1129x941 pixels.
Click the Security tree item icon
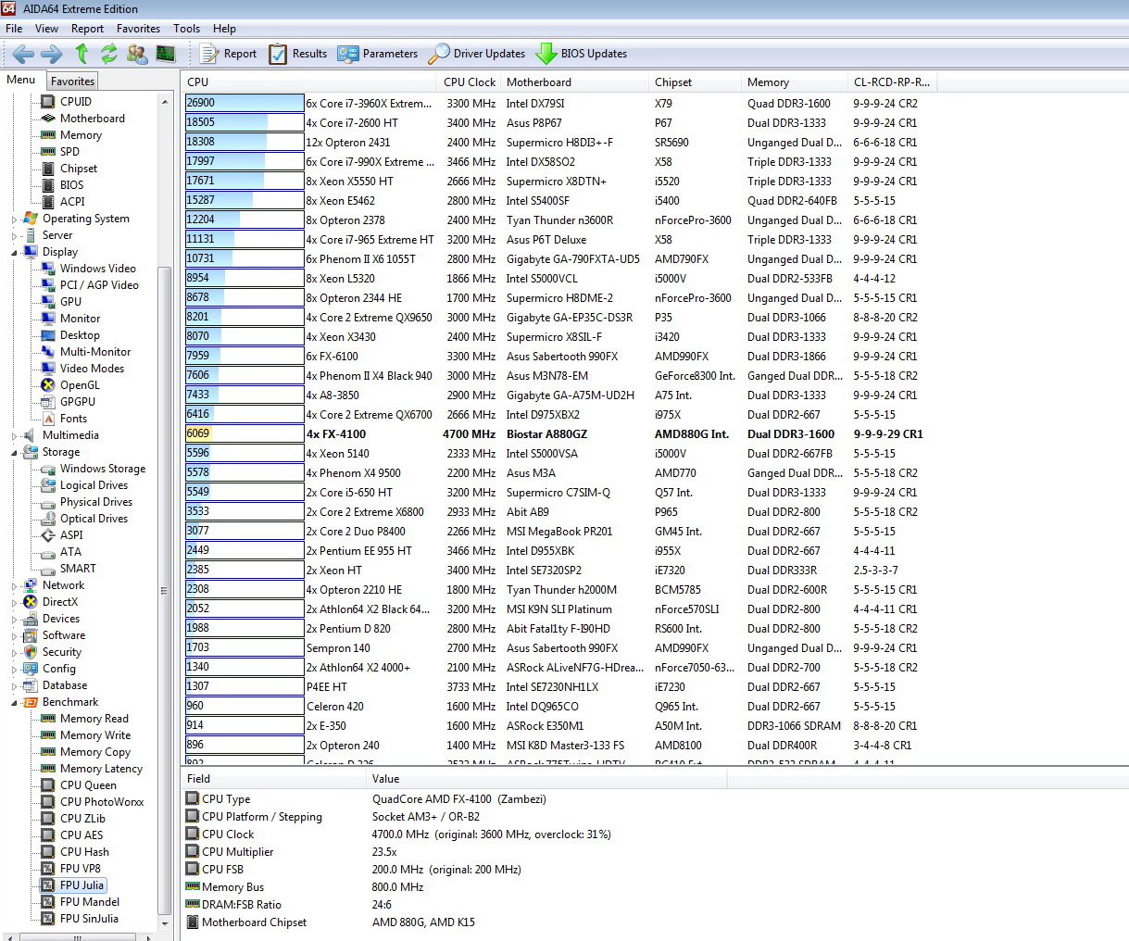tap(31, 652)
